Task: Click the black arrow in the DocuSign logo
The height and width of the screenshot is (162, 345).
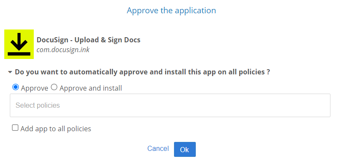Action: [x=19, y=41]
